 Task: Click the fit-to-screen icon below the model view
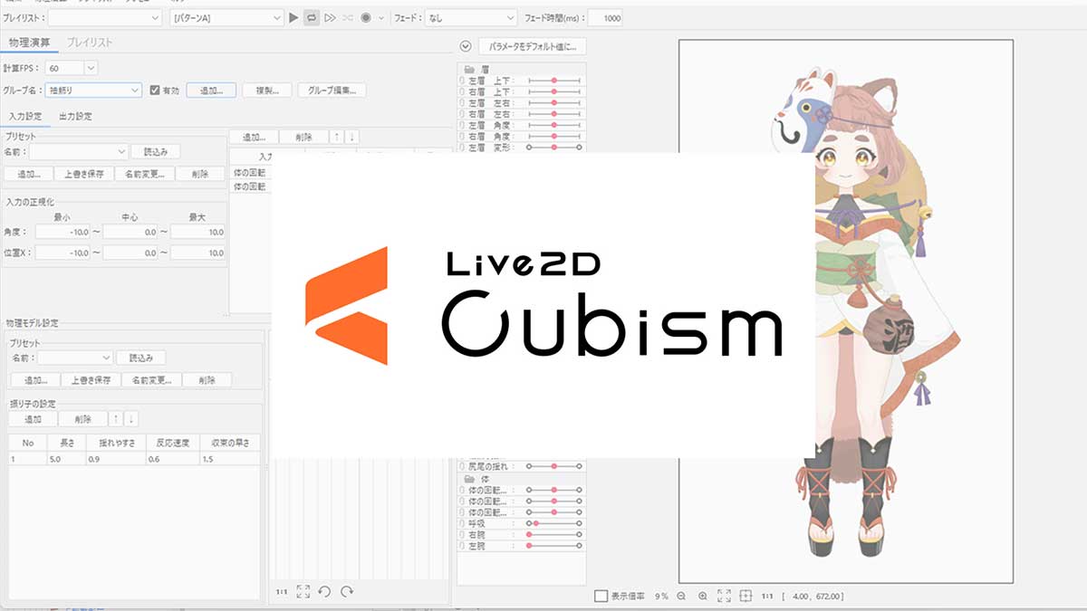pos(724,596)
